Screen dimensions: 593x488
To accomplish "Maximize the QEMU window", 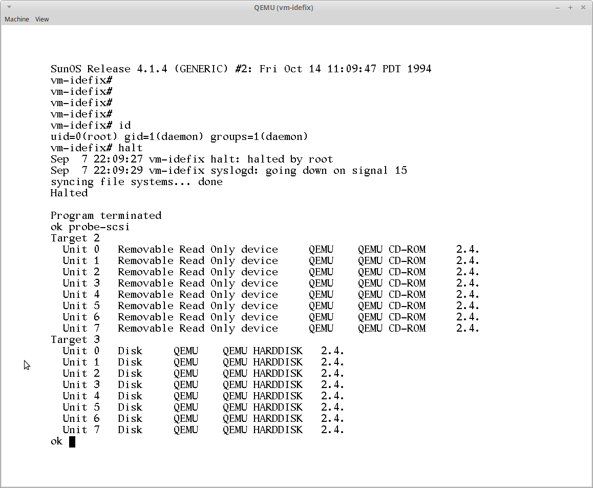I will [x=570, y=8].
